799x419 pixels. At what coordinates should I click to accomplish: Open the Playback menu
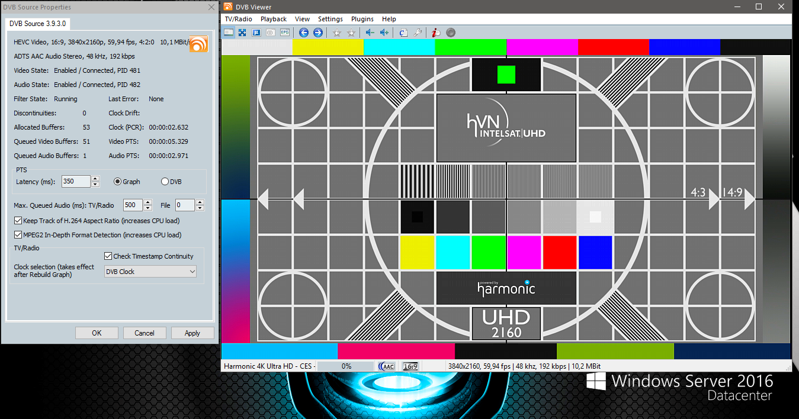click(274, 19)
